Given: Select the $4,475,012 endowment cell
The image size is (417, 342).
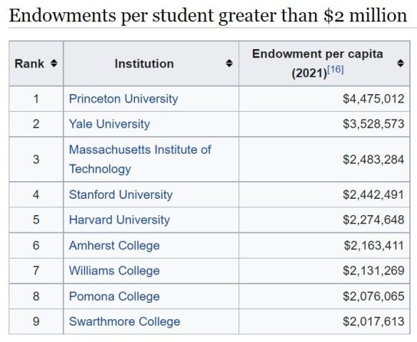Looking at the screenshot, I should pos(324,99).
